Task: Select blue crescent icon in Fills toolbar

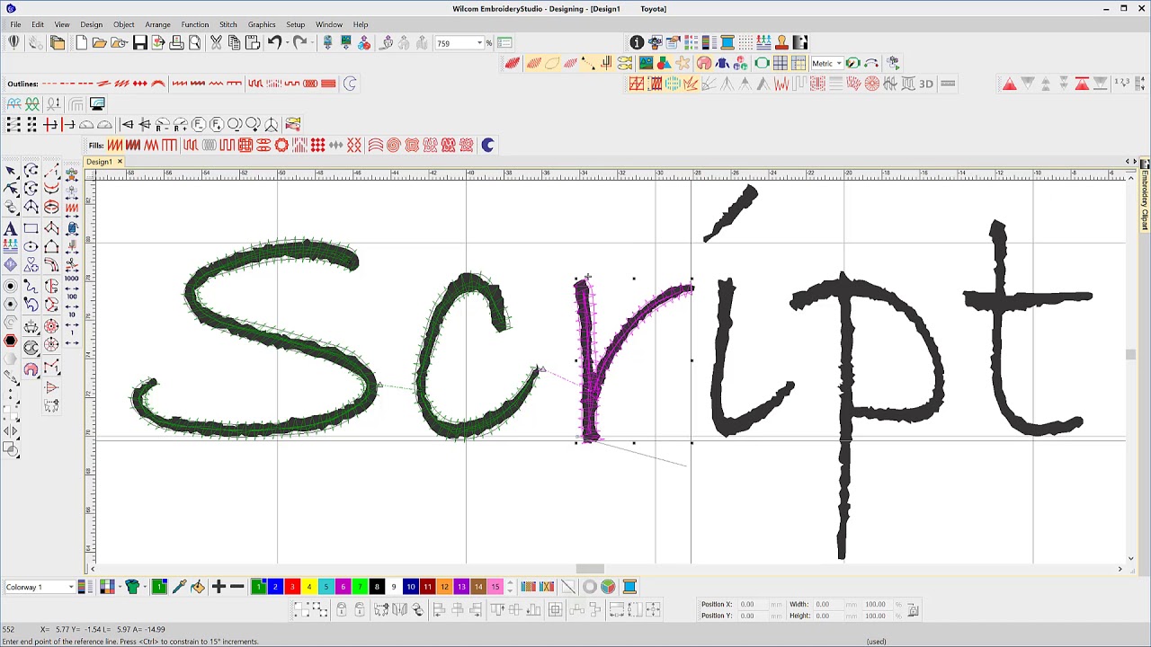Action: [x=487, y=145]
